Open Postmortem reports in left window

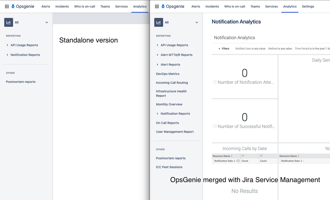pyautogui.click(x=21, y=82)
